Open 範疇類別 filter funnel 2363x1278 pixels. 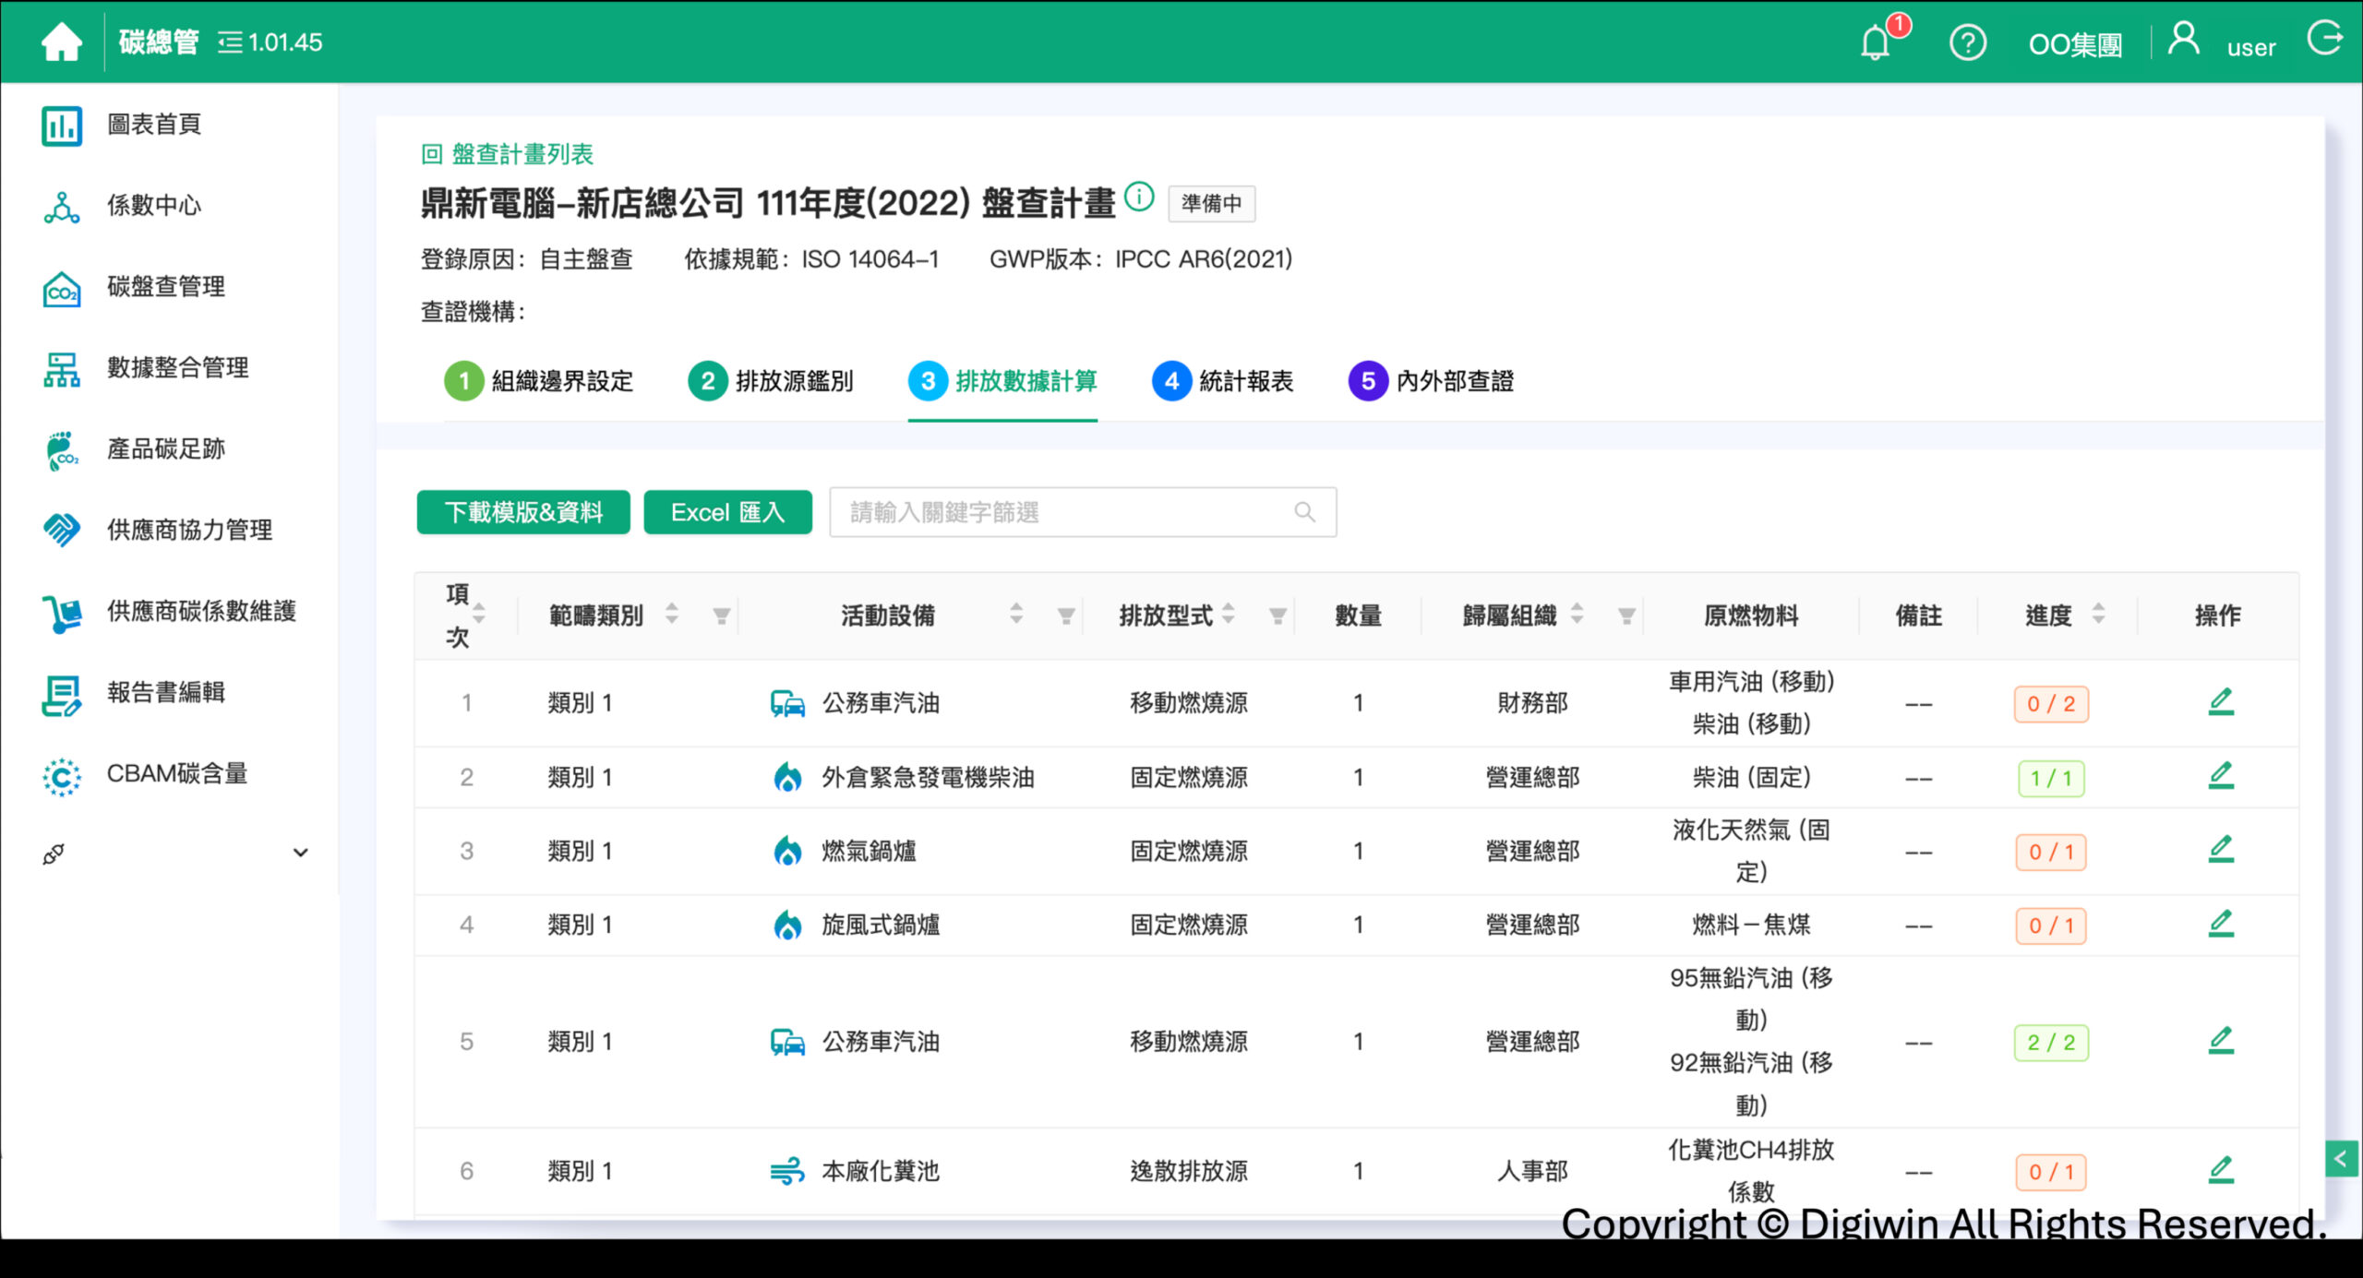coord(722,615)
